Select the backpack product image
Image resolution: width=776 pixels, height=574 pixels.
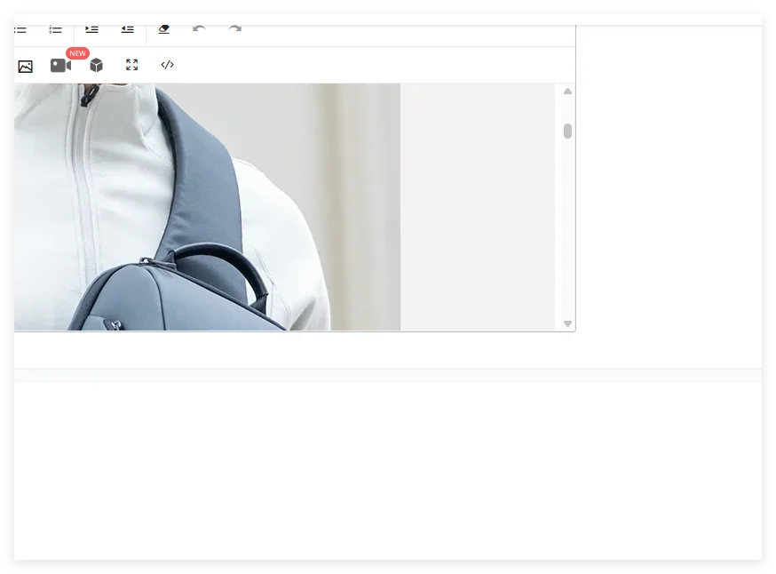(x=207, y=206)
